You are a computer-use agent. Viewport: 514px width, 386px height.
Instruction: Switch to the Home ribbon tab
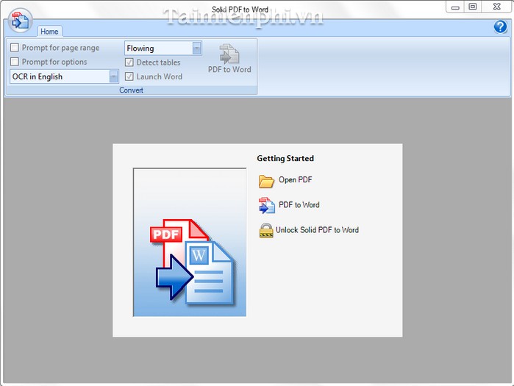pyautogui.click(x=49, y=32)
